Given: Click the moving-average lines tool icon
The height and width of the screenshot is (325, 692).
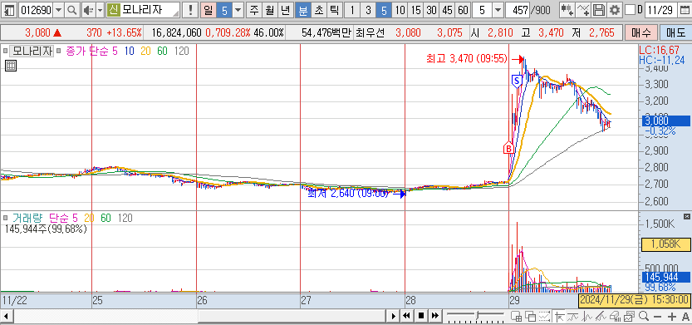Looking at the screenshot, I should 573,316.
